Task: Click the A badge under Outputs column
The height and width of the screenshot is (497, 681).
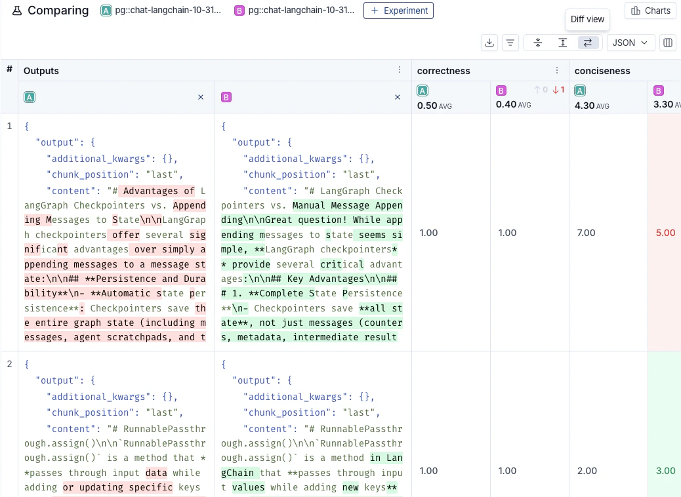Action: pos(30,97)
